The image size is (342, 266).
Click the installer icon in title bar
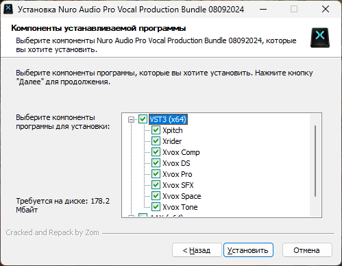[8, 9]
